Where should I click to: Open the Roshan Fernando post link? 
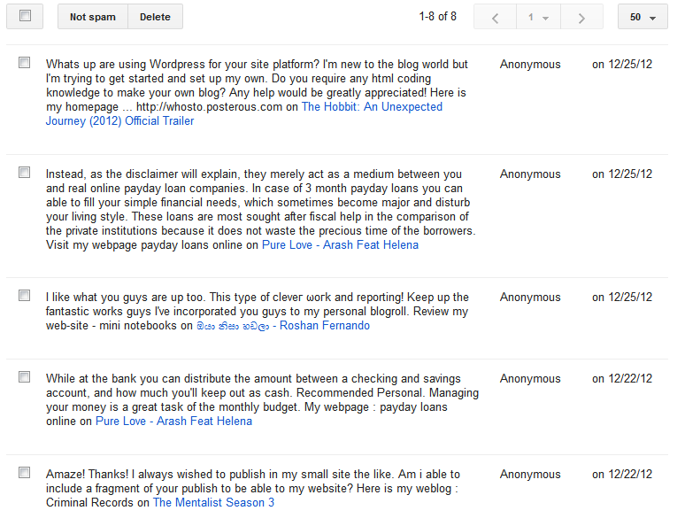coord(283,326)
